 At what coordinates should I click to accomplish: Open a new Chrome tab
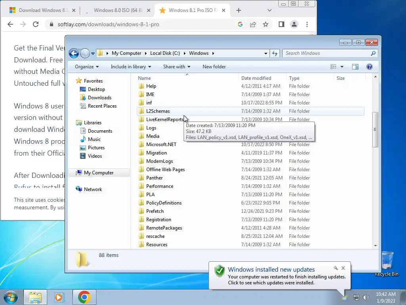pyautogui.click(x=238, y=10)
